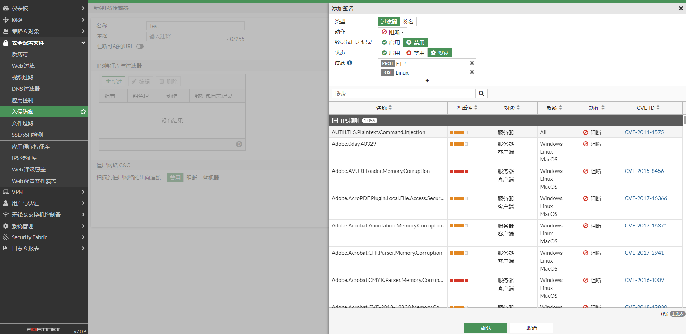Image resolution: width=686 pixels, height=334 pixels.
Task: Open Web过滤 in sidebar
Action: (23, 66)
